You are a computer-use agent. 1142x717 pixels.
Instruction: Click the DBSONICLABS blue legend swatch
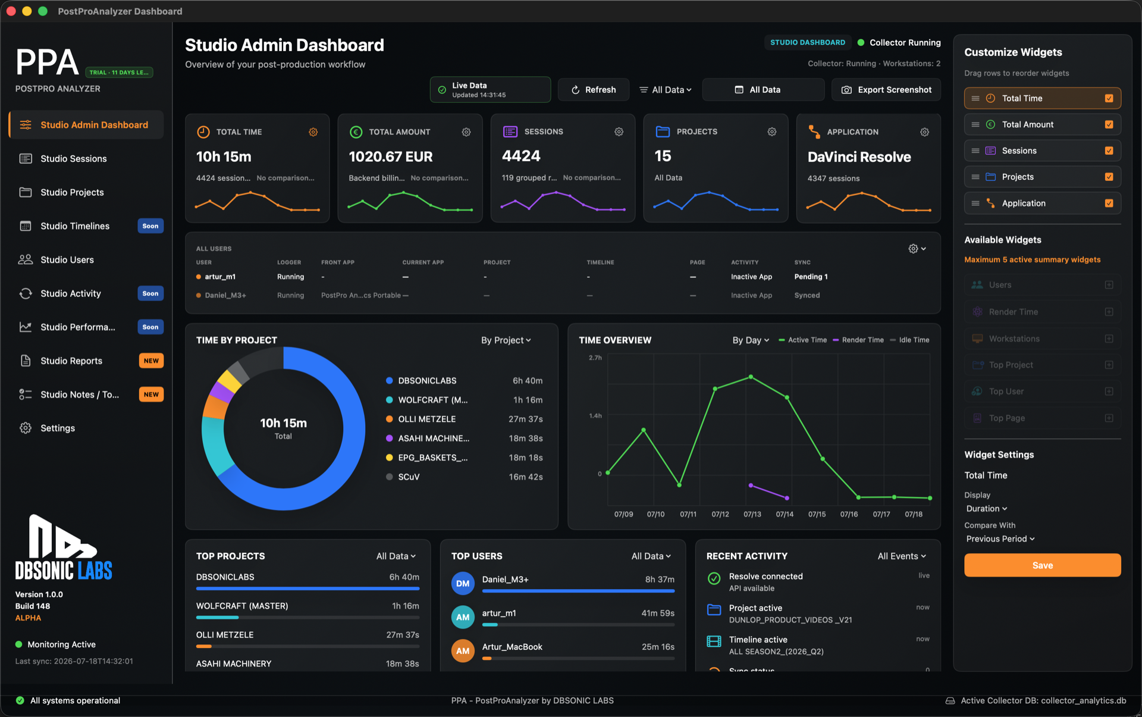click(x=389, y=381)
